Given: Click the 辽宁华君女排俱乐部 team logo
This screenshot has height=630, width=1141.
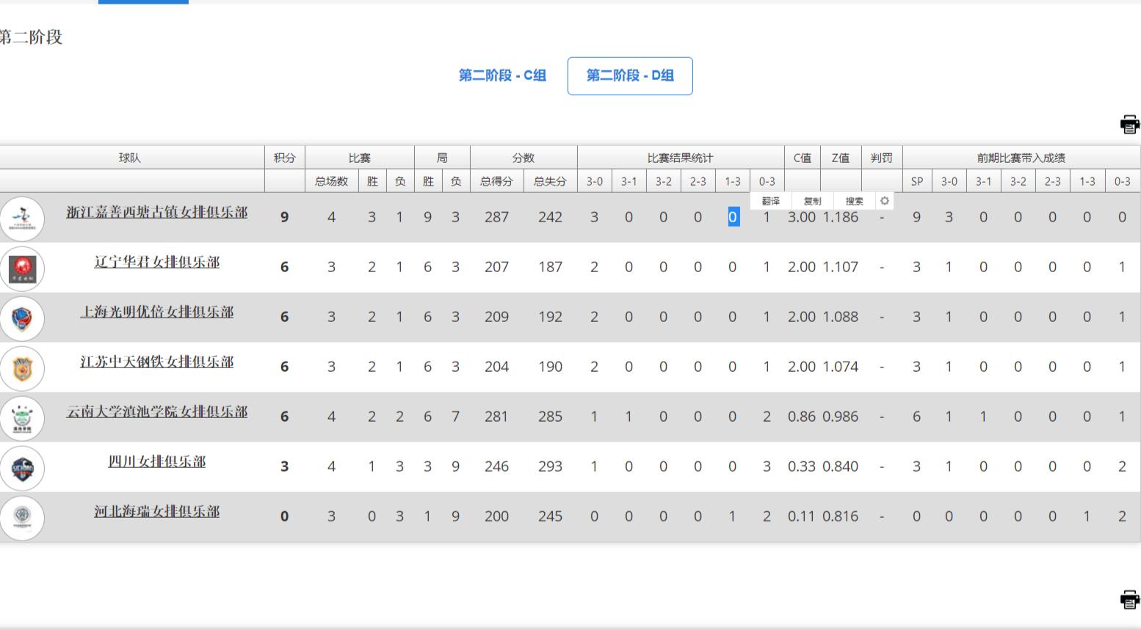Looking at the screenshot, I should 22,268.
